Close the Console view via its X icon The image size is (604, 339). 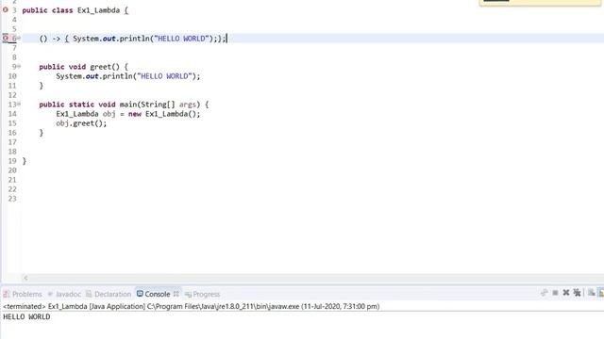point(176,294)
